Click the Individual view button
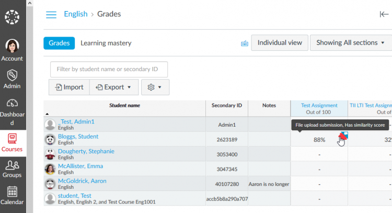Screen dimensions: 392x213 [280, 43]
